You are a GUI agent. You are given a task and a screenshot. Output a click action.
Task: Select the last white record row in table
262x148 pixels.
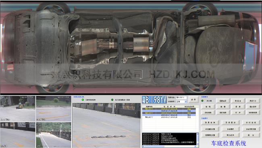coord(169,117)
